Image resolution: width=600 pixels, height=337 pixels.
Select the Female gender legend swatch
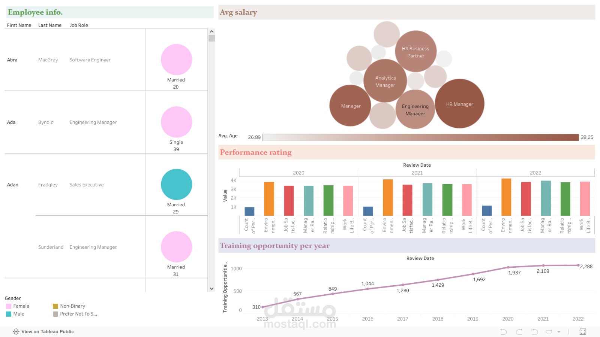point(9,306)
